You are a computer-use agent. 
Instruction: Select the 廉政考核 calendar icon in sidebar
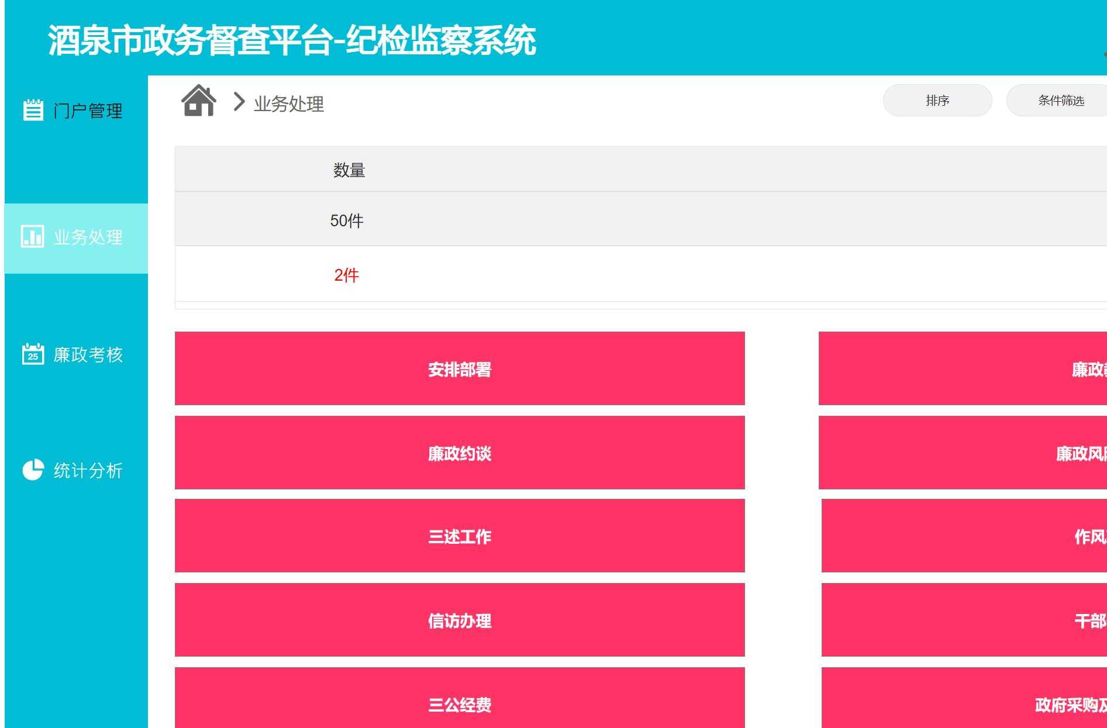click(33, 353)
